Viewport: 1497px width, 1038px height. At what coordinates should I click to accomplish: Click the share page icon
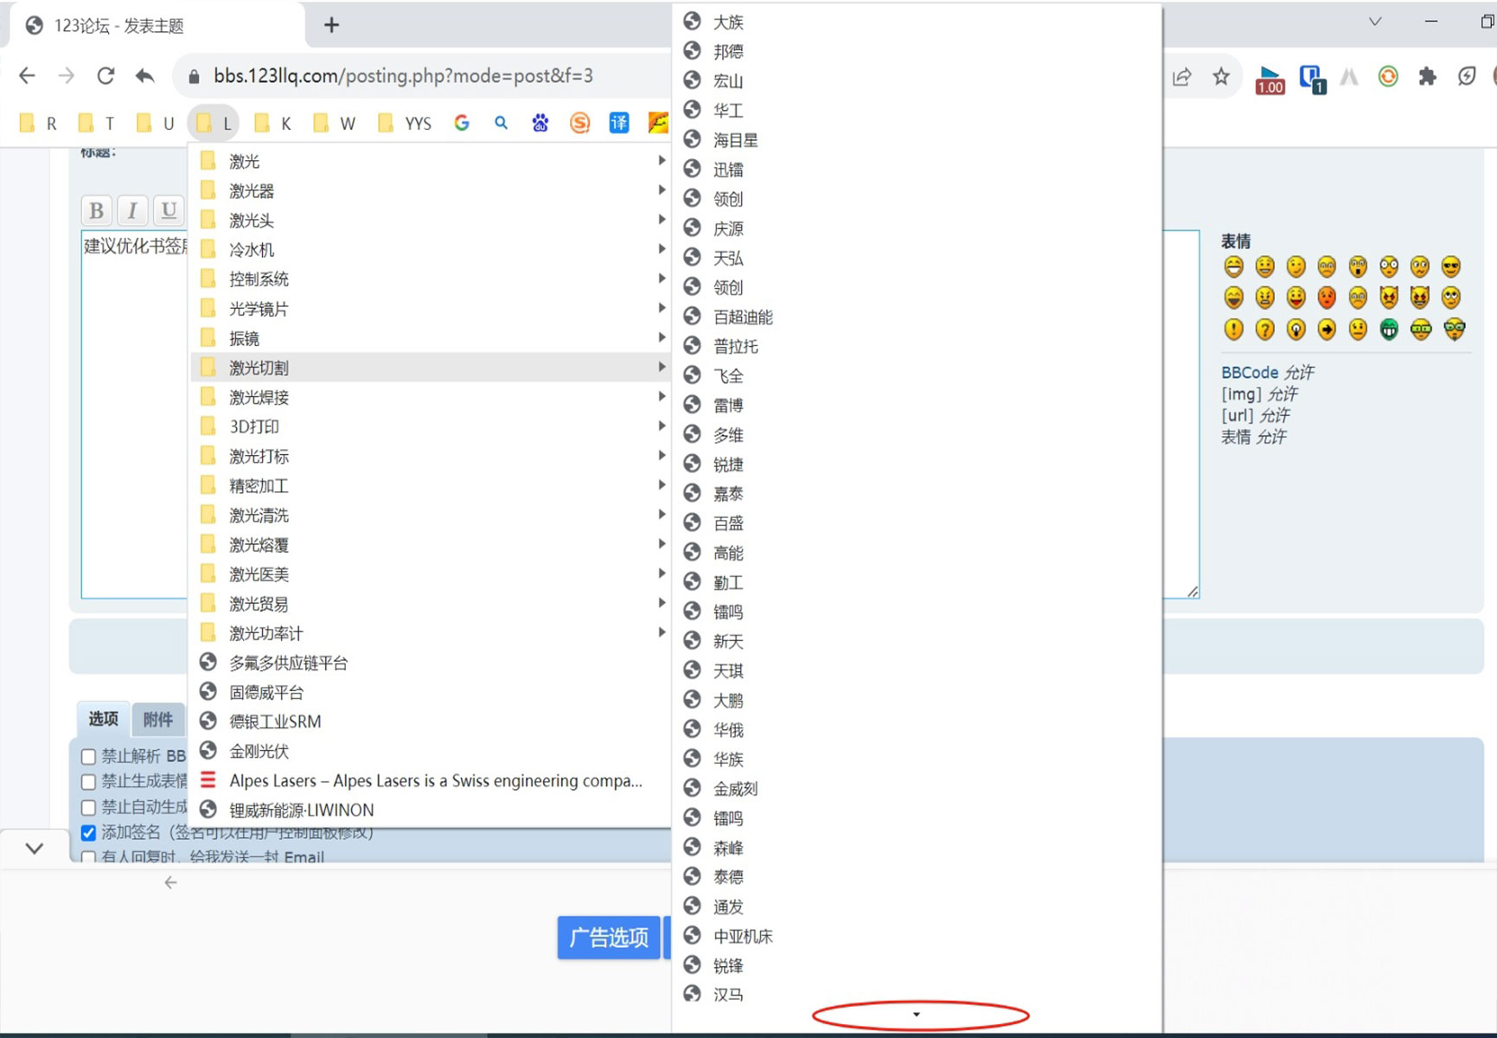1182,77
